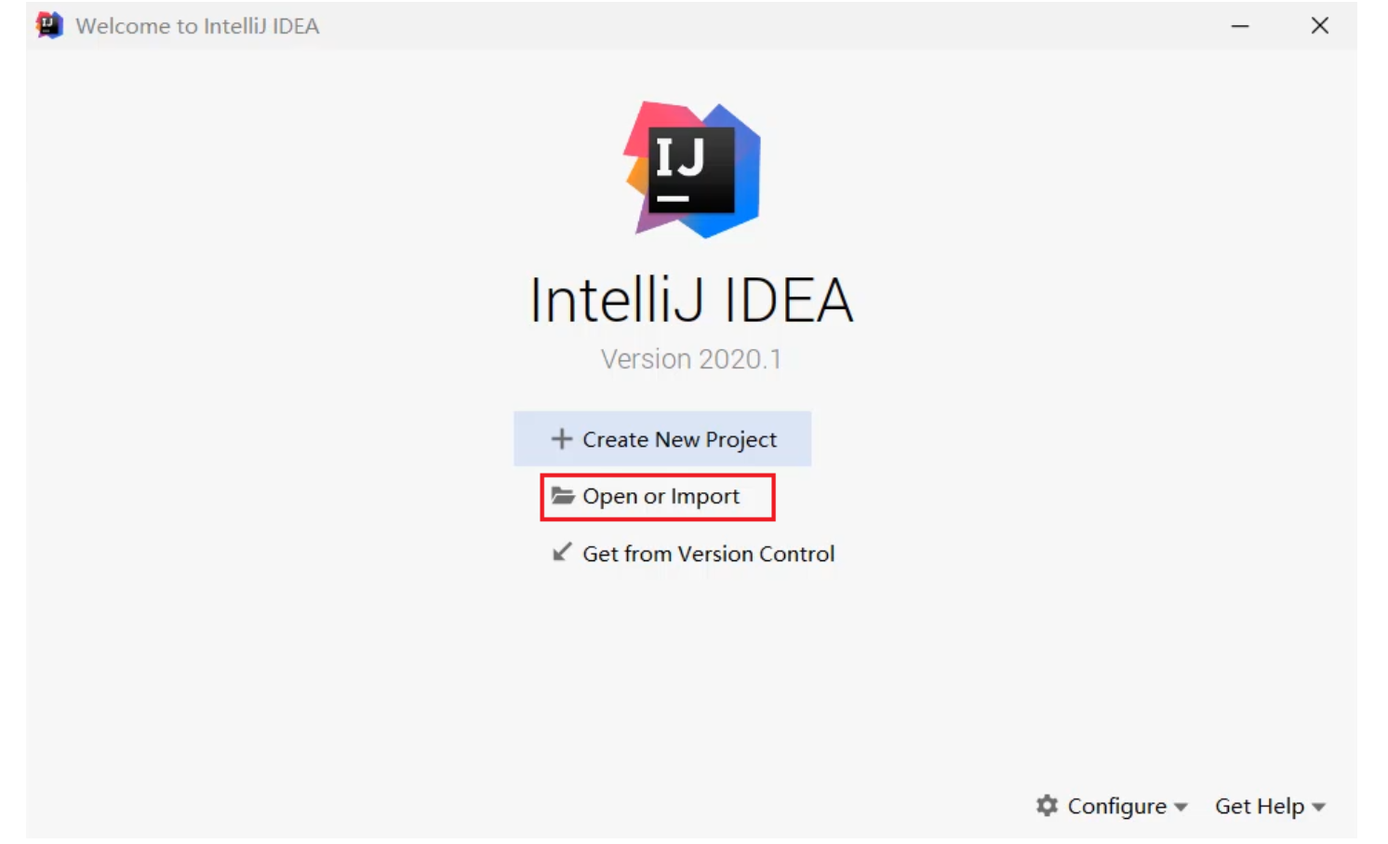1388x844 pixels.
Task: Click the dropdown arrow next to Get Help
Action: pos(1318,807)
